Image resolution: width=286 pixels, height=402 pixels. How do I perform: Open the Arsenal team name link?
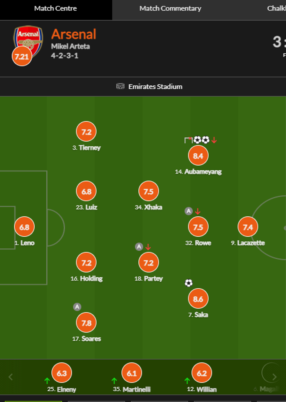(74, 34)
